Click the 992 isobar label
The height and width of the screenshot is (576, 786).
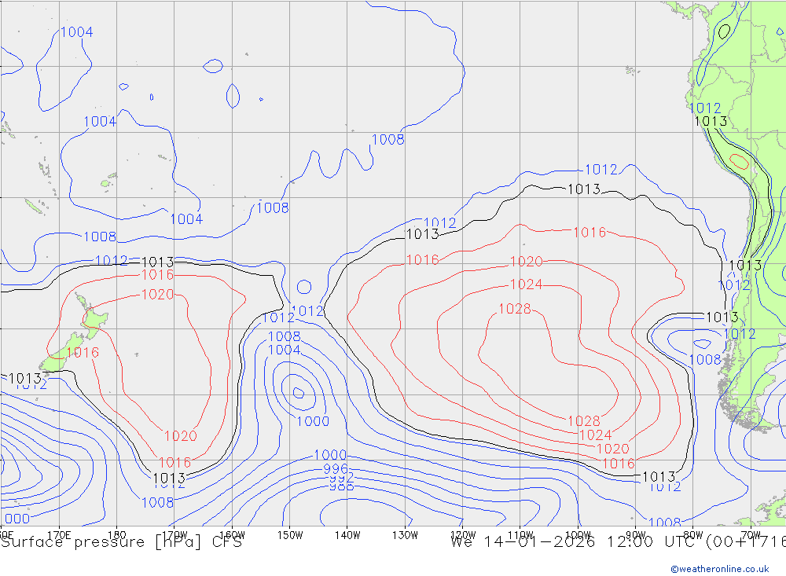pyautogui.click(x=341, y=477)
